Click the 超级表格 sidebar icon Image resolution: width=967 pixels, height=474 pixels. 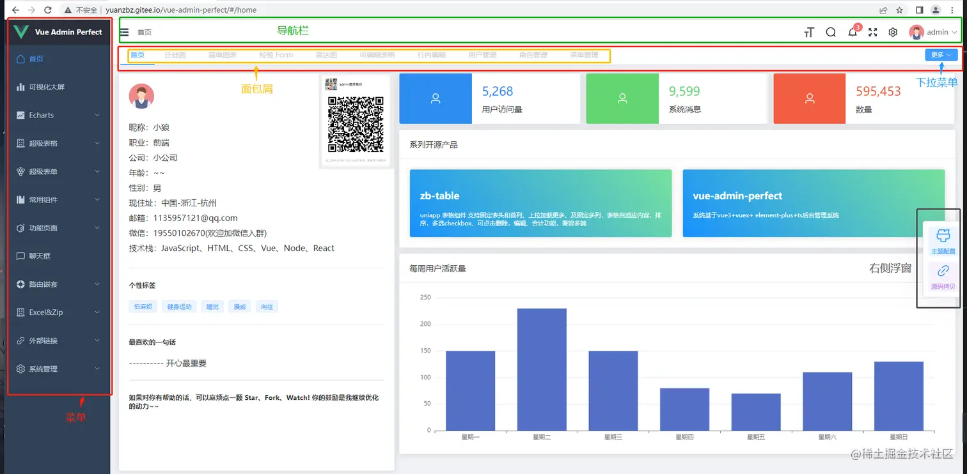[x=20, y=143]
